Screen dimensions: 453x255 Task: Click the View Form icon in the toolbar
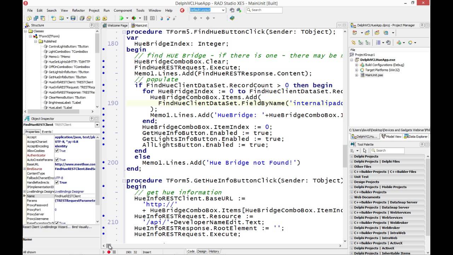pyautogui.click(x=36, y=18)
